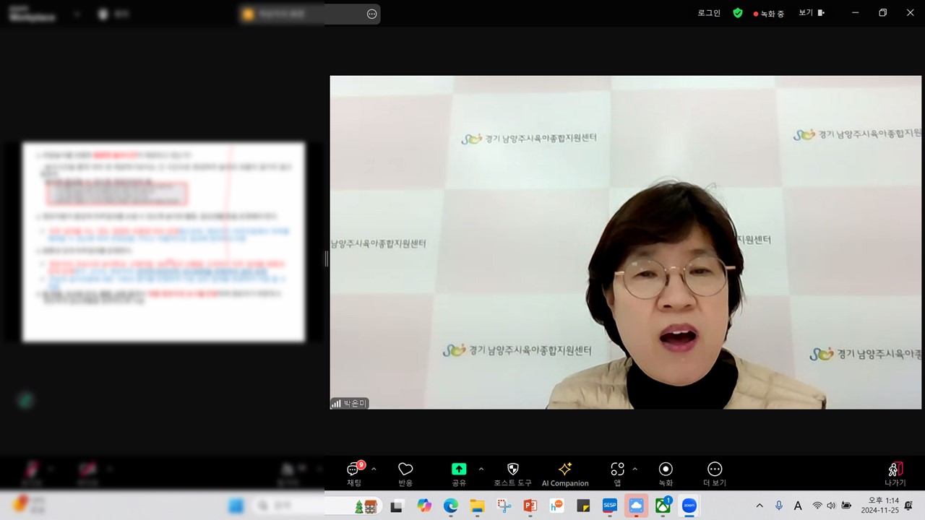Image resolution: width=925 pixels, height=520 pixels.
Task: Click the blurred shared document thumbnail
Action: pos(163,242)
